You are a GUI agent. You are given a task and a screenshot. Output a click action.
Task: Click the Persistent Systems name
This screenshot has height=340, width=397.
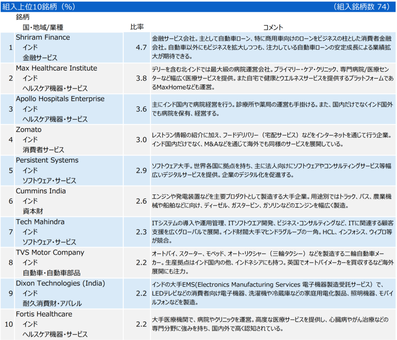pyautogui.click(x=47, y=160)
